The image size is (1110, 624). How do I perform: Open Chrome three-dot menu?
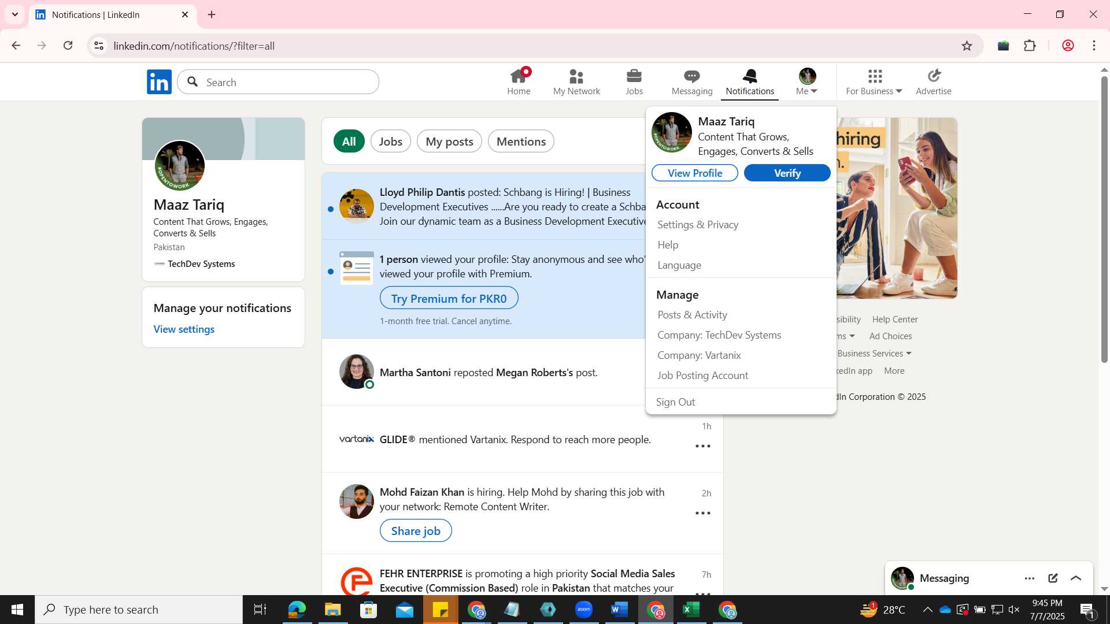click(1094, 46)
